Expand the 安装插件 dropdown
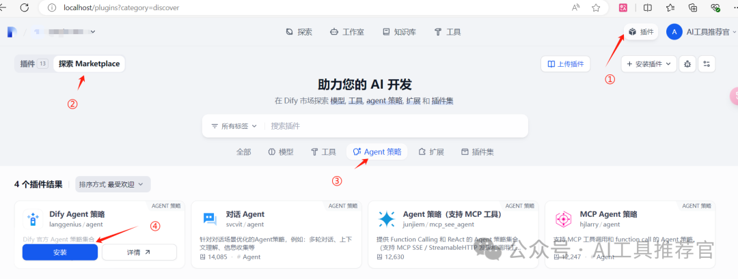This screenshot has height=279, width=738. pos(649,64)
